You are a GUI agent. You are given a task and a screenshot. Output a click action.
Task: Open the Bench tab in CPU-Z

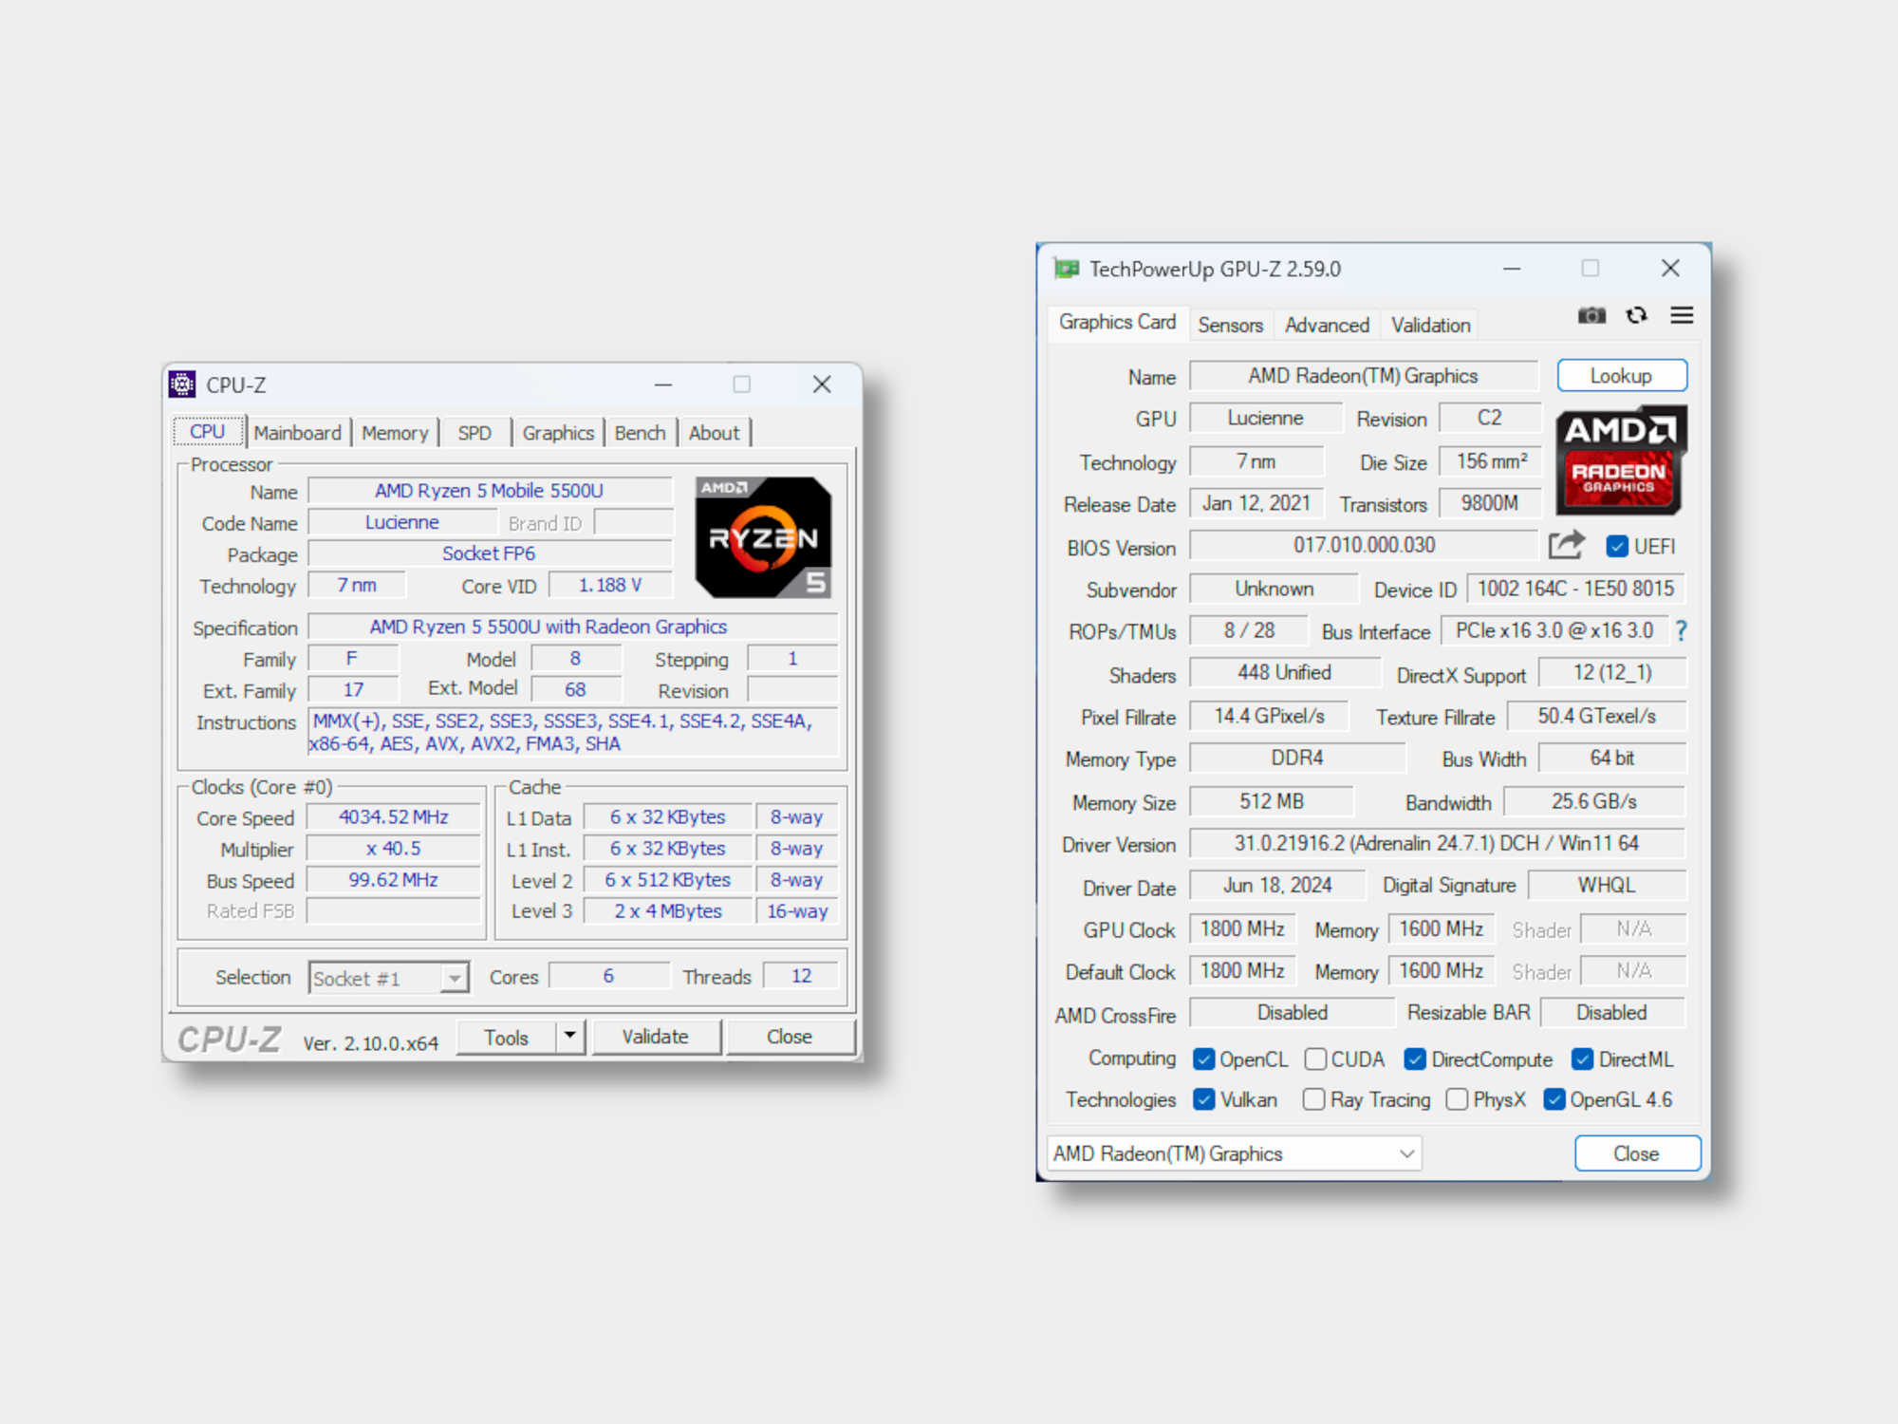pyautogui.click(x=640, y=433)
